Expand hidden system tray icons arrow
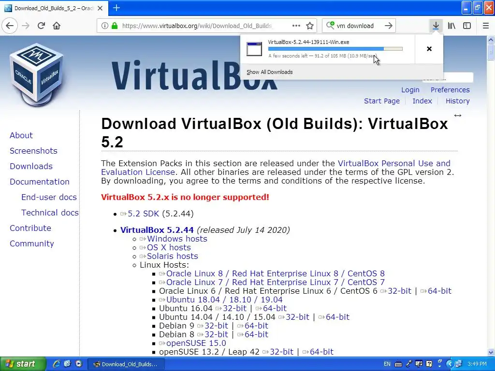 click(450, 364)
